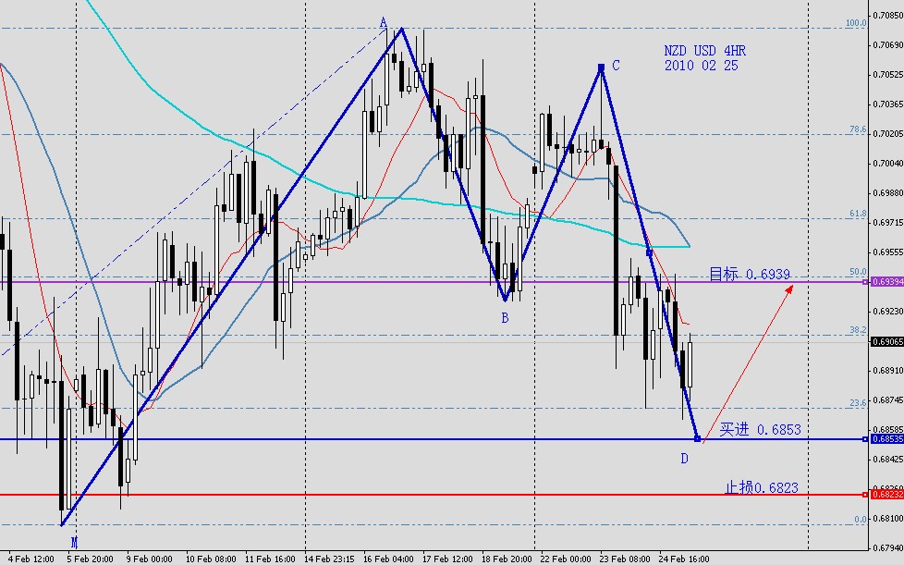Click the swing point label D
The width and height of the screenshot is (904, 565).
pyautogui.click(x=684, y=458)
